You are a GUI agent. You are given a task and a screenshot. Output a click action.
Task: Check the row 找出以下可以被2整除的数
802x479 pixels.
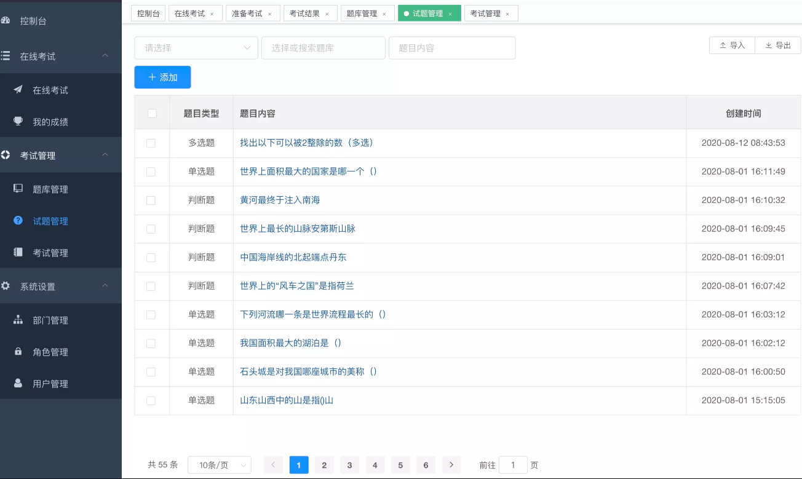tap(151, 143)
